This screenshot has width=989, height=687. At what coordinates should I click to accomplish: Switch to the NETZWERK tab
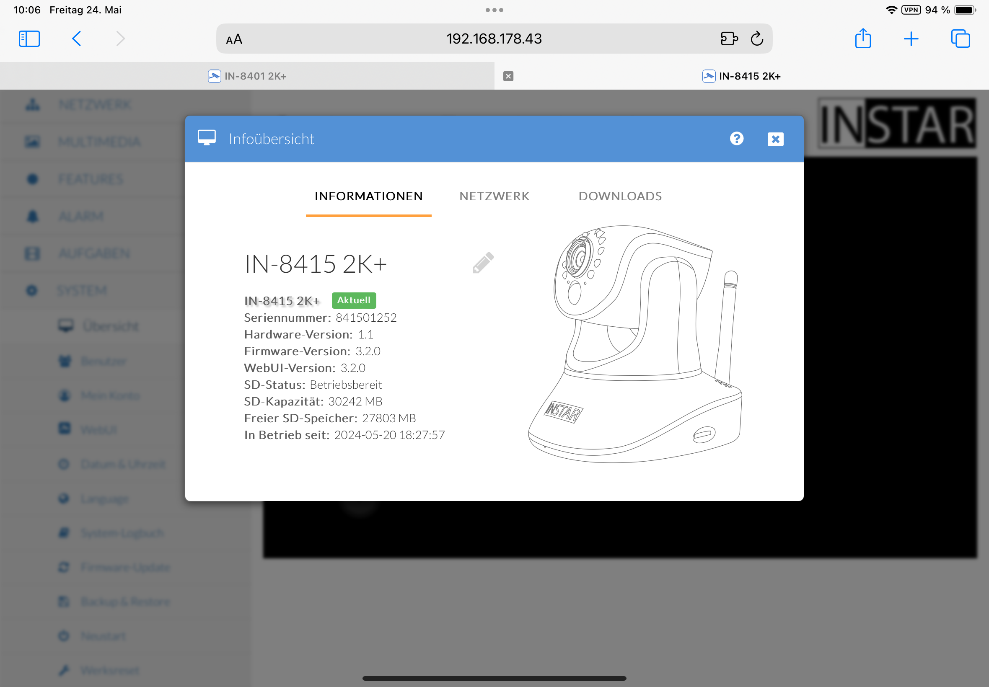pyautogui.click(x=494, y=196)
